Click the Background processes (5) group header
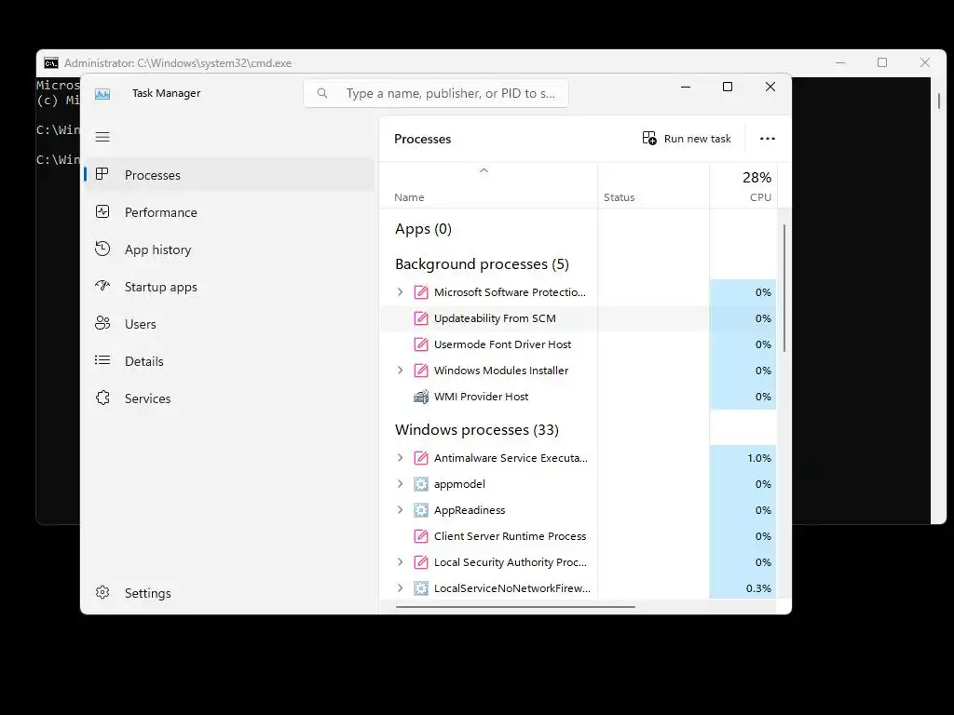This screenshot has width=954, height=715. coord(482,263)
